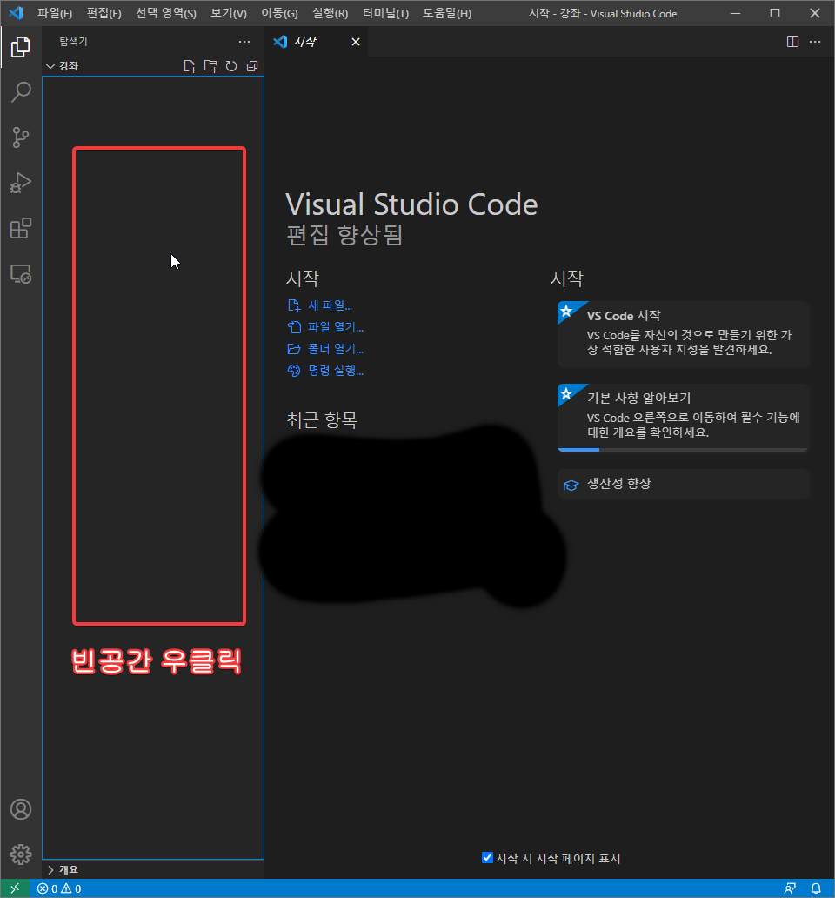Screen dimensions: 835x898
Task: Click the 최근 항목 heading
Action: 322,420
